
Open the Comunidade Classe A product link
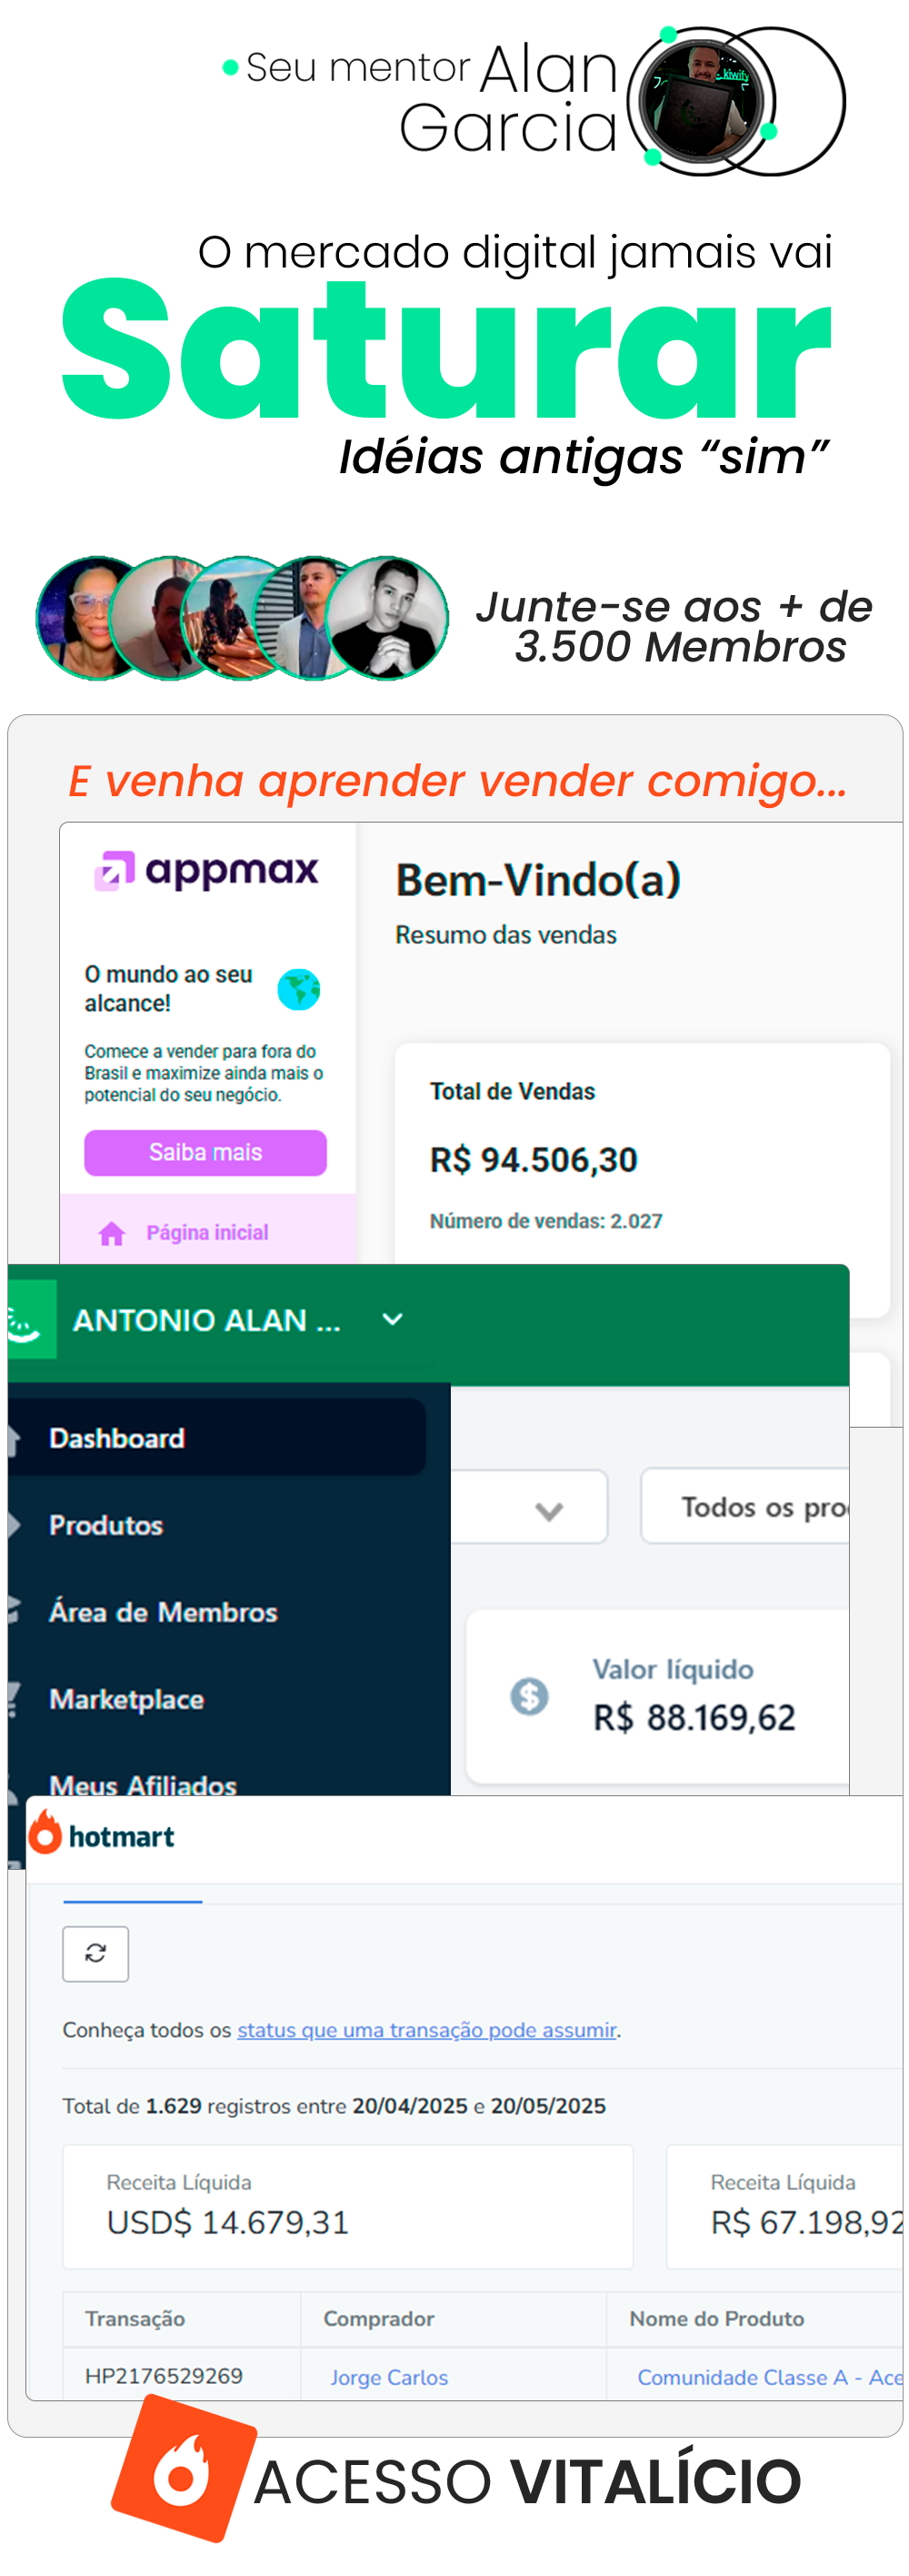click(769, 2376)
